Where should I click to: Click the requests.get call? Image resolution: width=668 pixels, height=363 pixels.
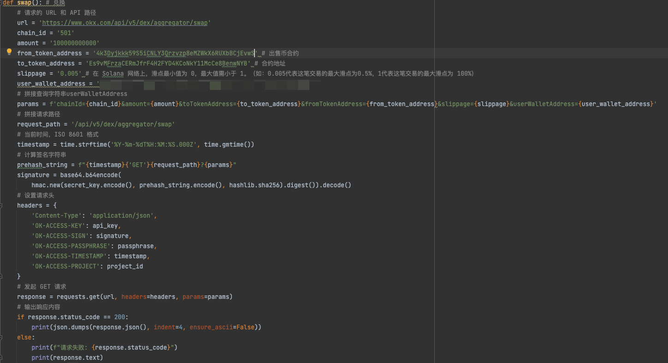(78, 297)
